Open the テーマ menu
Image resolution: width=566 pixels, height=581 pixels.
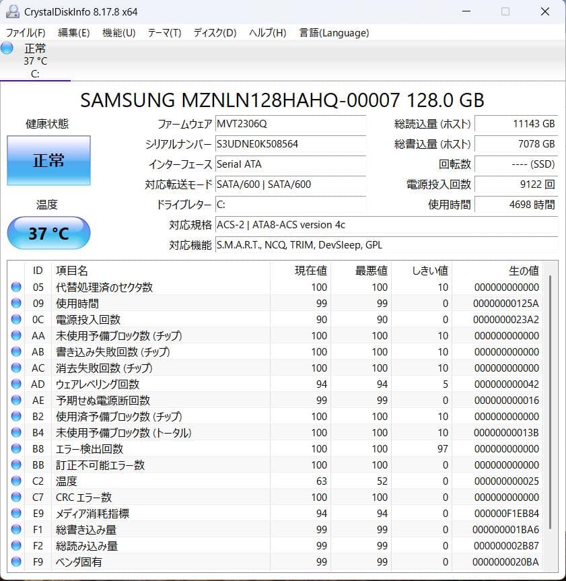point(166,32)
